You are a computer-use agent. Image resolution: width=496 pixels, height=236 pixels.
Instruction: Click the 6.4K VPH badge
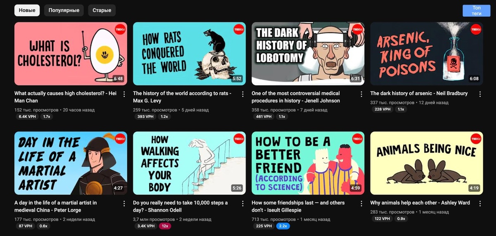(x=28, y=117)
